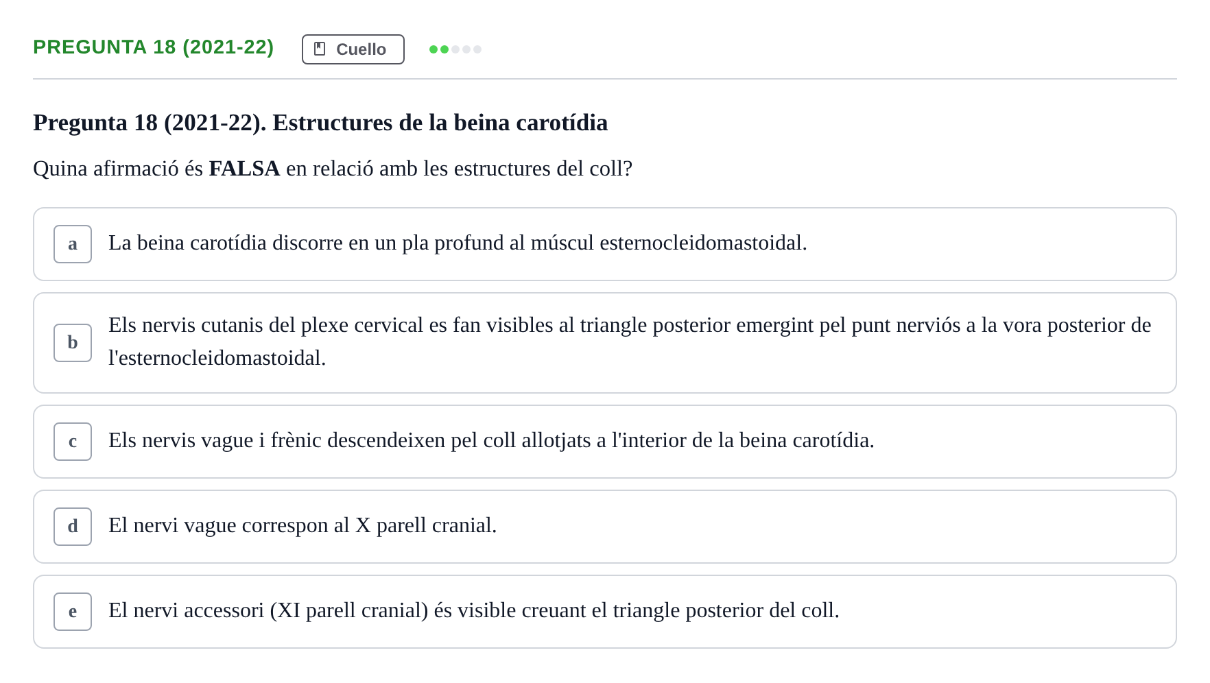Screen dimensions: 1210x683
Task: Click the PREGUNTA 18 (2021-22) green header
Action: tap(154, 47)
